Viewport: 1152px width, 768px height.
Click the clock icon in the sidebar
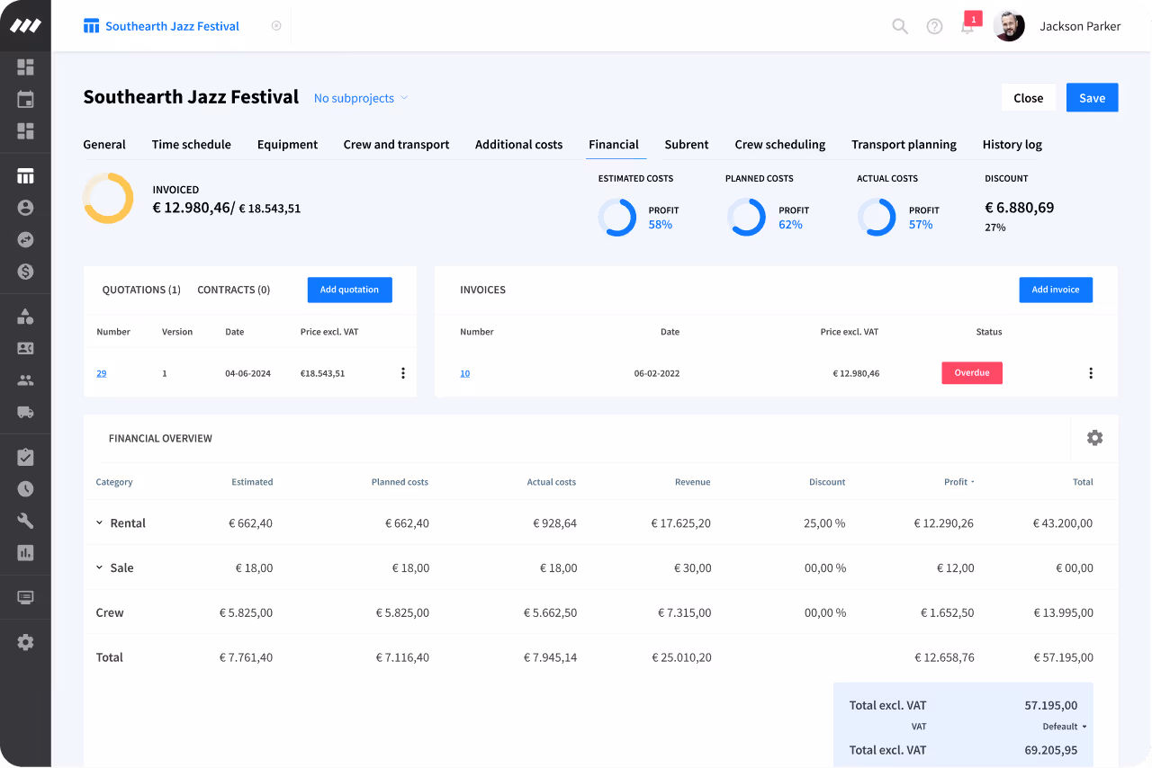click(25, 489)
